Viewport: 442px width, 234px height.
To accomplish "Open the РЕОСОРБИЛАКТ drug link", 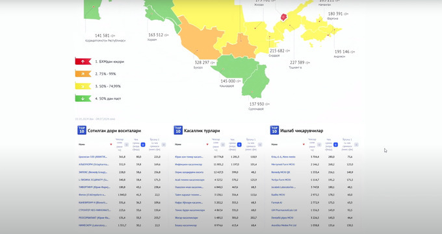I will 94,218.
